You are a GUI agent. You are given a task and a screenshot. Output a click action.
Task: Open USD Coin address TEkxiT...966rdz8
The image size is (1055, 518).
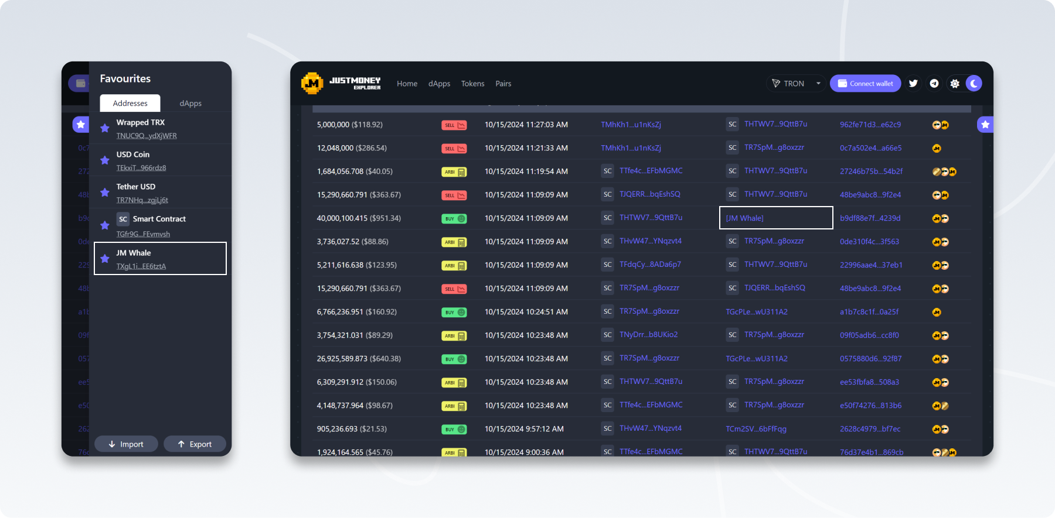(x=141, y=168)
